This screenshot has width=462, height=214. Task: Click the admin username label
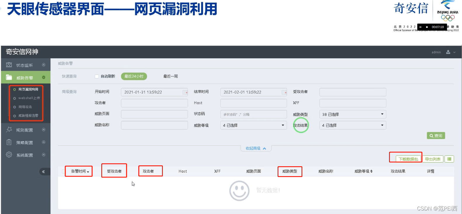tap(436, 52)
